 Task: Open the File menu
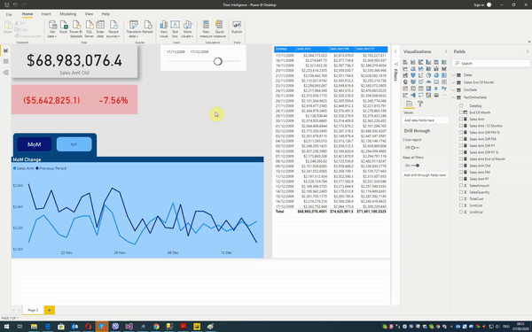pos(9,14)
